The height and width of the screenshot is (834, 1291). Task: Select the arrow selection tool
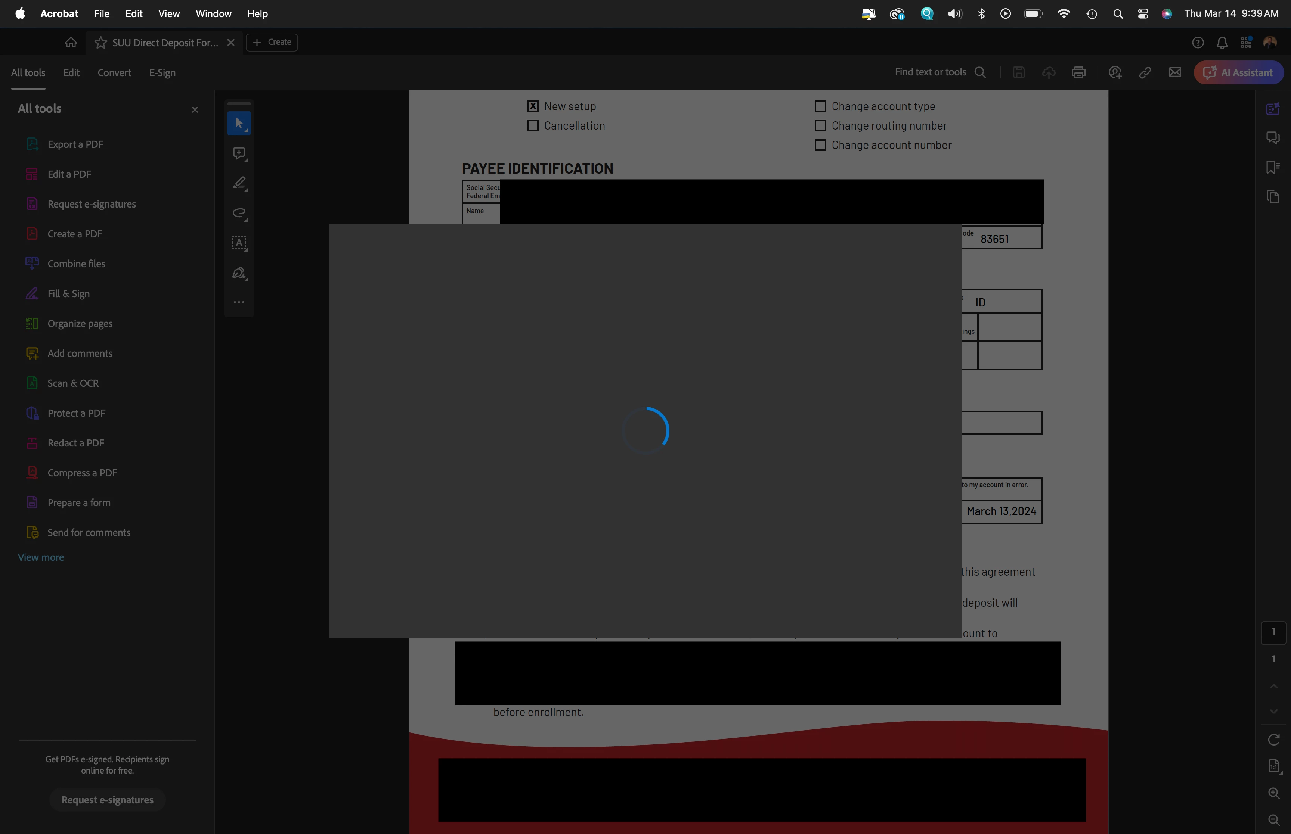(239, 124)
